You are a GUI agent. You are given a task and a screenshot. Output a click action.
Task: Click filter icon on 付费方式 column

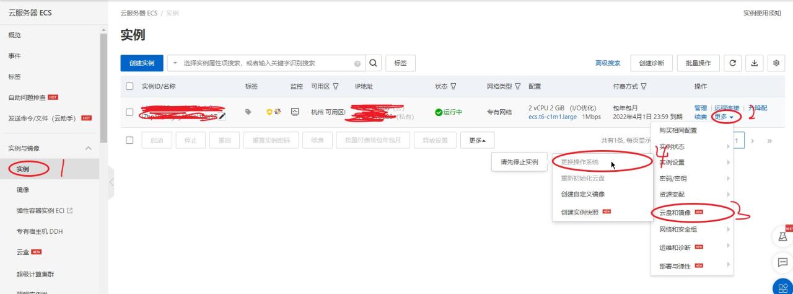coord(644,86)
